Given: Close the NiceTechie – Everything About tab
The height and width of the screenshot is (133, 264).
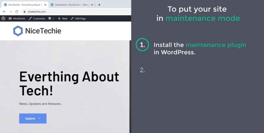Looking at the screenshot, I should click(45, 5).
